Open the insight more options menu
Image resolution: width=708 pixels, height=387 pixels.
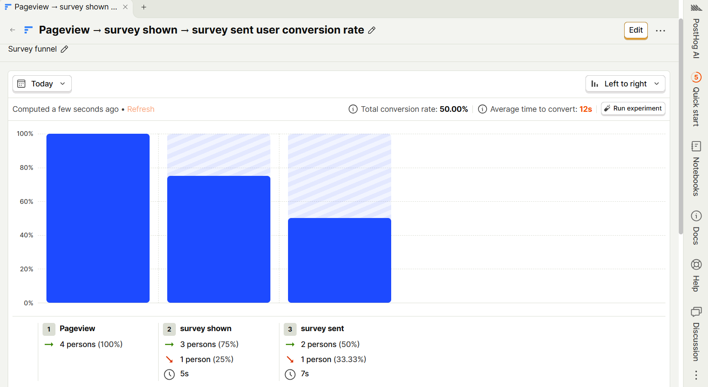point(661,31)
